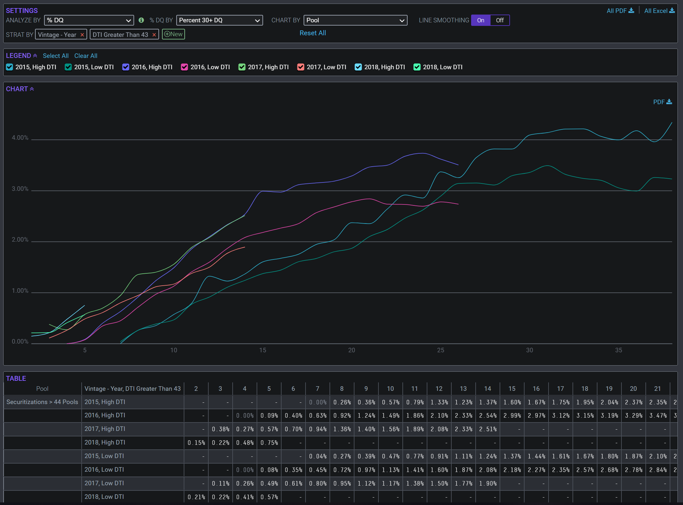Remove the Vintage - Year strat filter
Viewport: 683px width, 505px height.
(82, 35)
